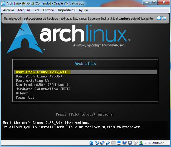The image size is (171, 147).
Task: Click the network adapter status icon
Action: pyautogui.click(x=102, y=143)
